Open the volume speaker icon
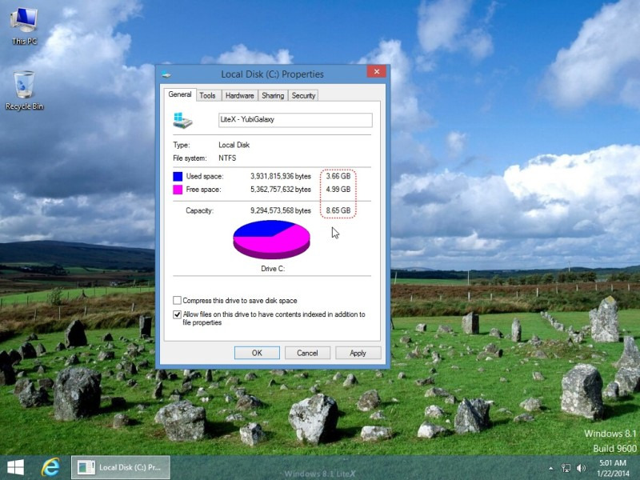The width and height of the screenshot is (640, 480). point(581,468)
